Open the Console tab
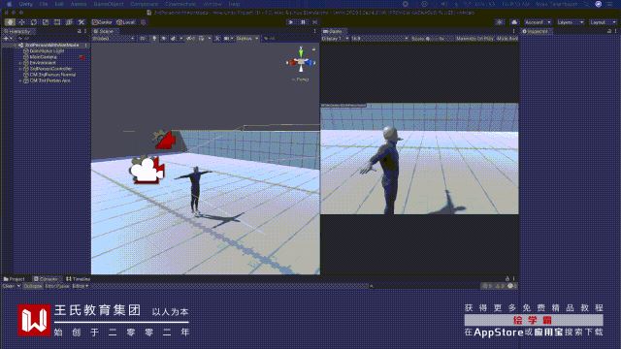This screenshot has width=621, height=349. point(47,279)
